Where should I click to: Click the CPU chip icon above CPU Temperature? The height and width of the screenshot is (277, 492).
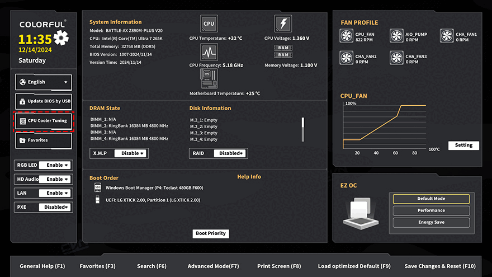point(209,24)
